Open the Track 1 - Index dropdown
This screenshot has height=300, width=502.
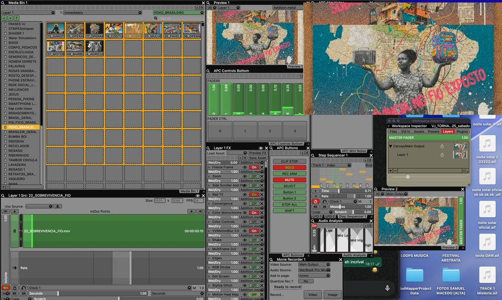331,165
